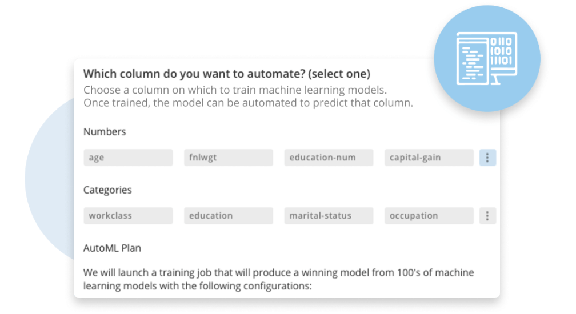Click the Categories section heading
The width and height of the screenshot is (576, 314).
pyautogui.click(x=107, y=190)
